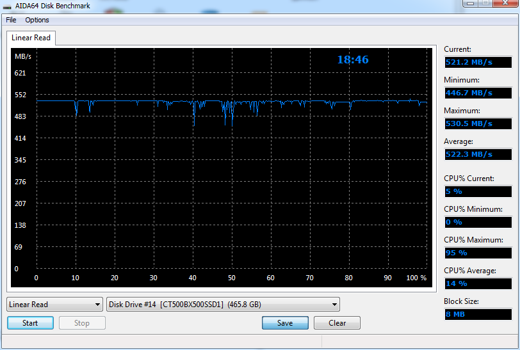Click the CPU% Minimum value 0 %
The image size is (520, 350).
pyautogui.click(x=478, y=223)
